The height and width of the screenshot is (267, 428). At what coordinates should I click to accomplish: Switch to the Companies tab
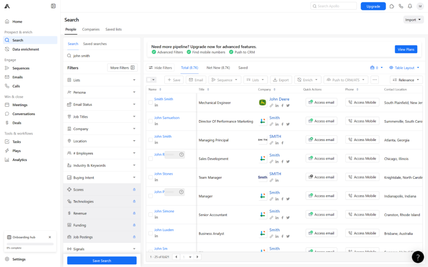91,29
